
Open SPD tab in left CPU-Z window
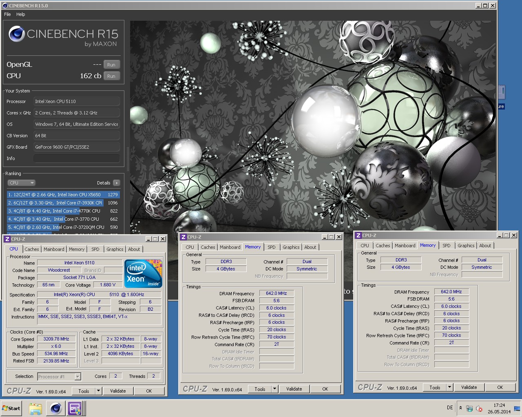(95, 249)
